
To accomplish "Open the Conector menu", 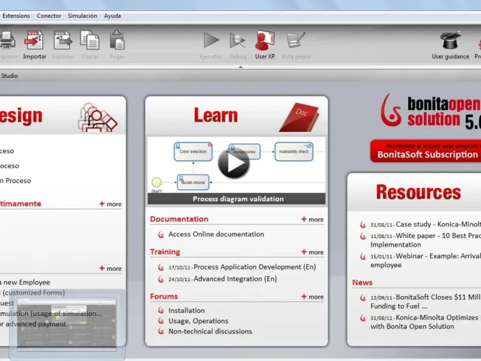I will click(49, 16).
